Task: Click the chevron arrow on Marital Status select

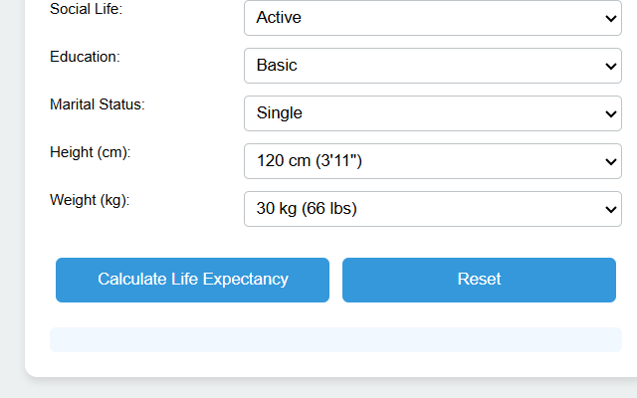Action: 611,113
